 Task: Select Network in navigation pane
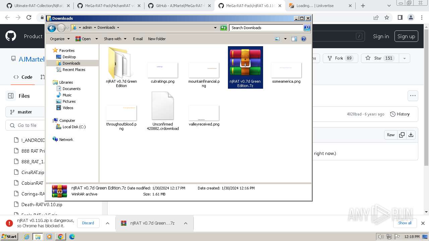(66, 140)
